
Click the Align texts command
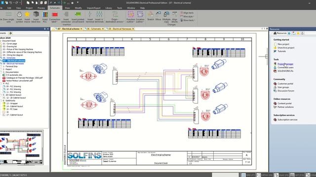[187, 13]
